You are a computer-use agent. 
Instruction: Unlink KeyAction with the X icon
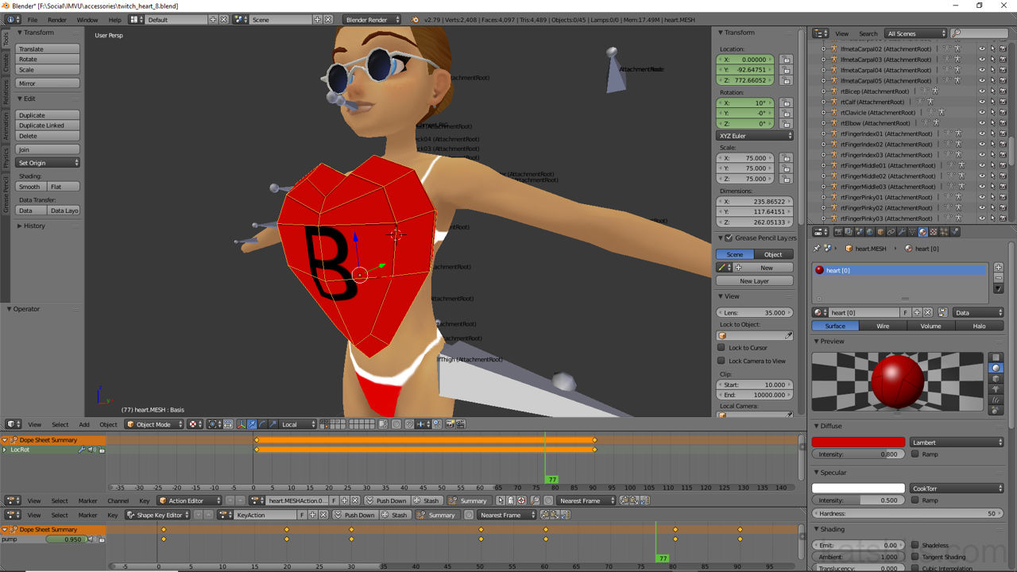pyautogui.click(x=324, y=515)
